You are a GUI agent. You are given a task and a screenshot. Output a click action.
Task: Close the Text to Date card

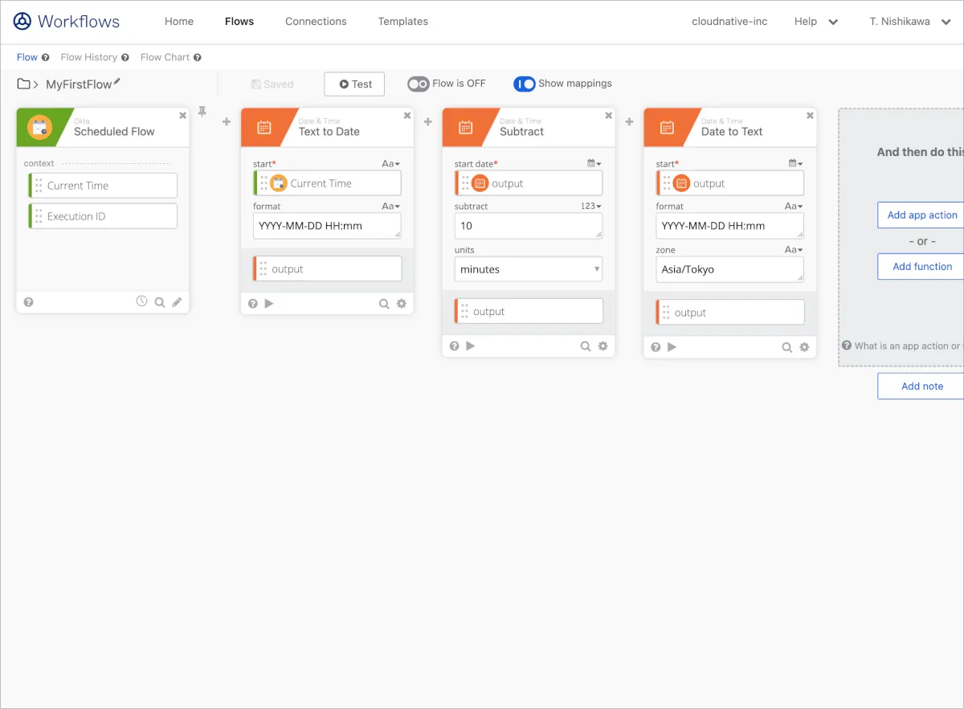(x=407, y=116)
